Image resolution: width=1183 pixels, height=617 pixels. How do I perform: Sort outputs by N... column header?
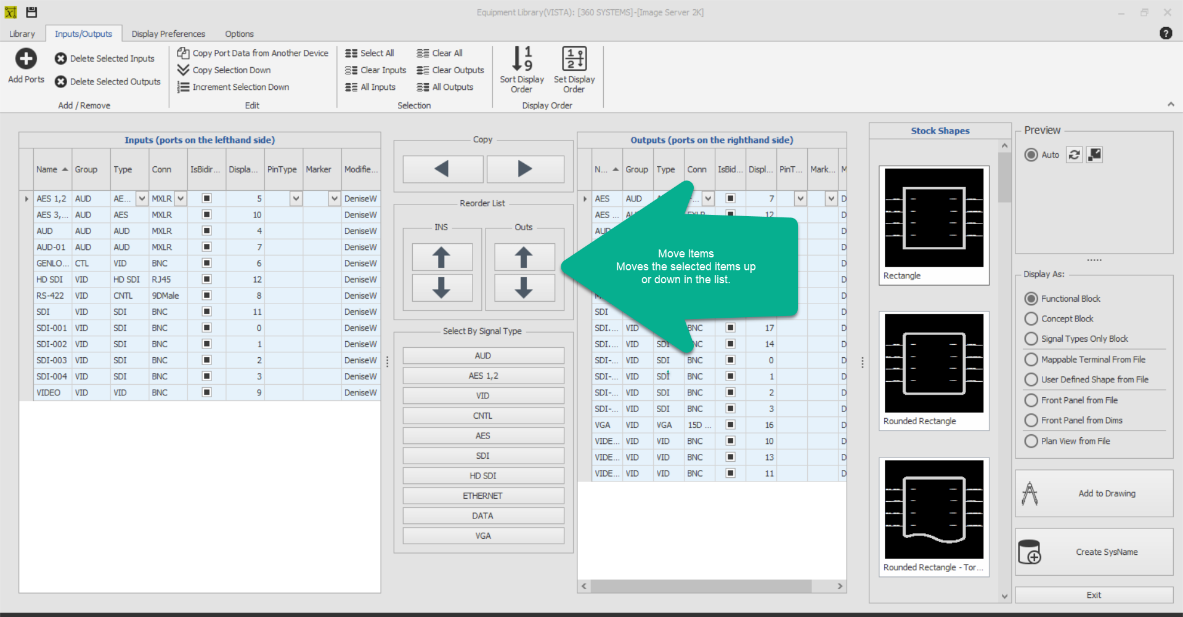pos(606,169)
